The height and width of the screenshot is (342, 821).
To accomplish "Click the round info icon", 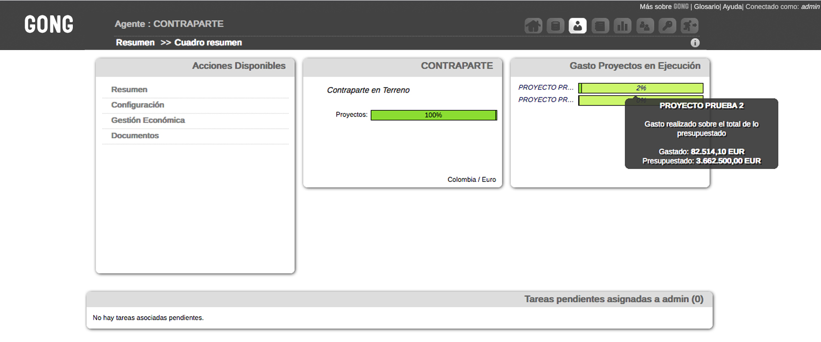I will (x=695, y=43).
